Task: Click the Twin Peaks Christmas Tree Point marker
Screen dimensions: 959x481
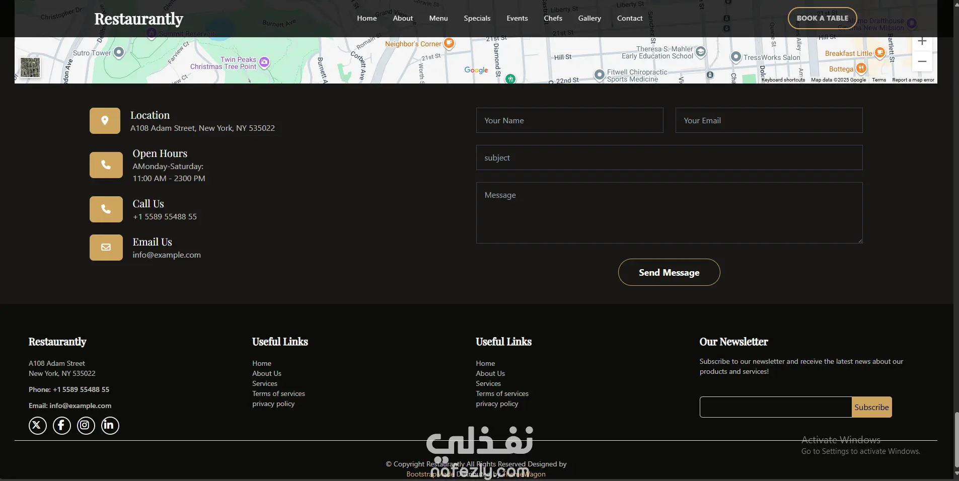Action: tap(264, 62)
